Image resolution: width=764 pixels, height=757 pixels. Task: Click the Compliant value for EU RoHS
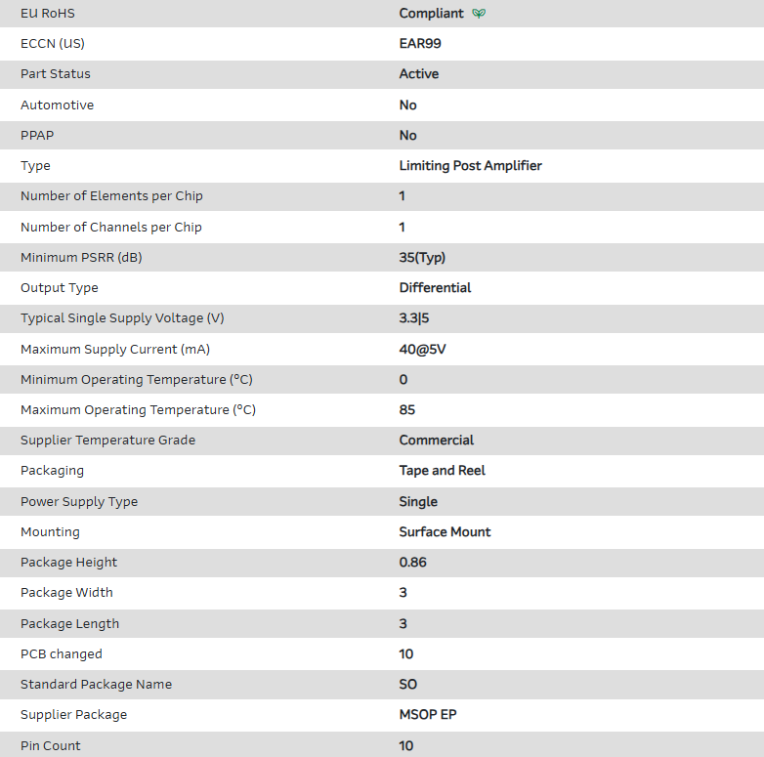[431, 14]
